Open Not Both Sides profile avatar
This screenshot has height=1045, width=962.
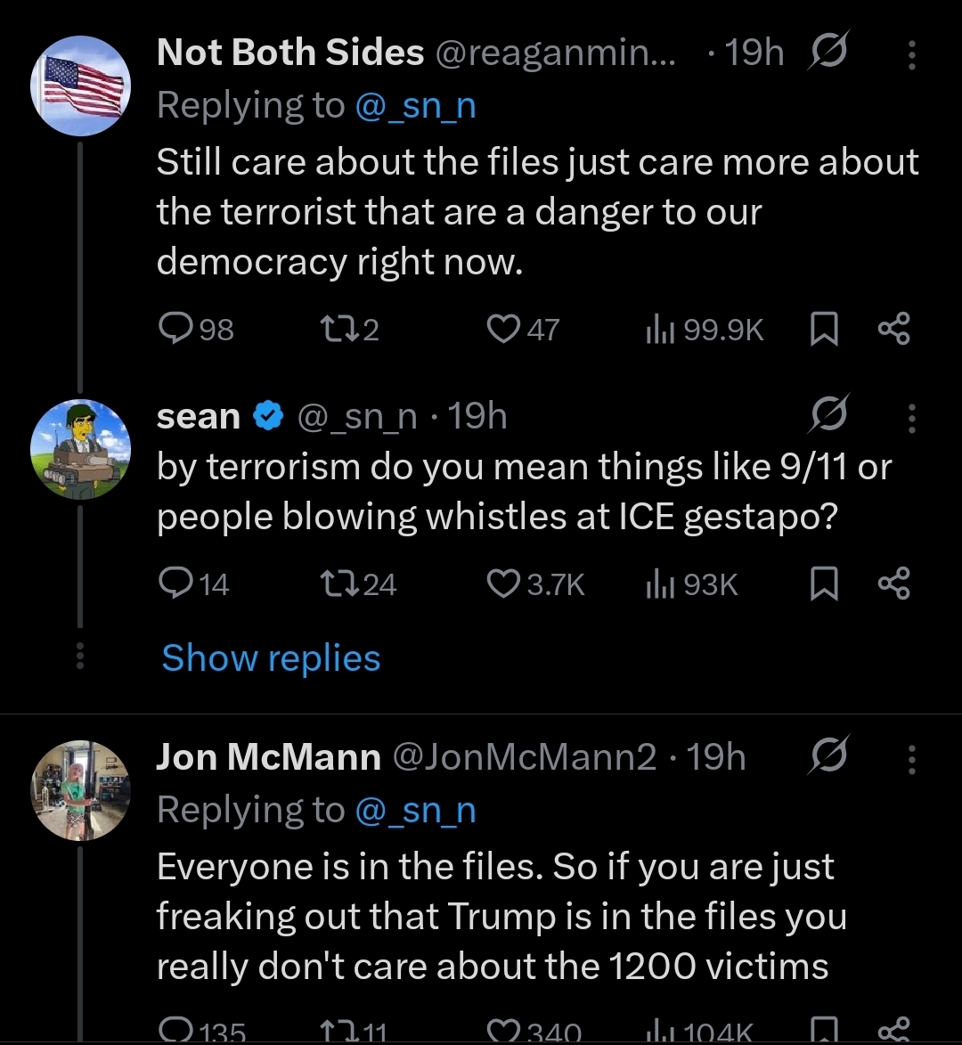coord(80,86)
